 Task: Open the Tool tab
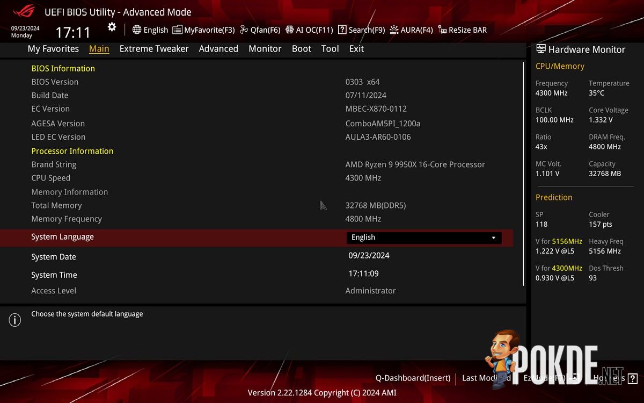(x=330, y=48)
